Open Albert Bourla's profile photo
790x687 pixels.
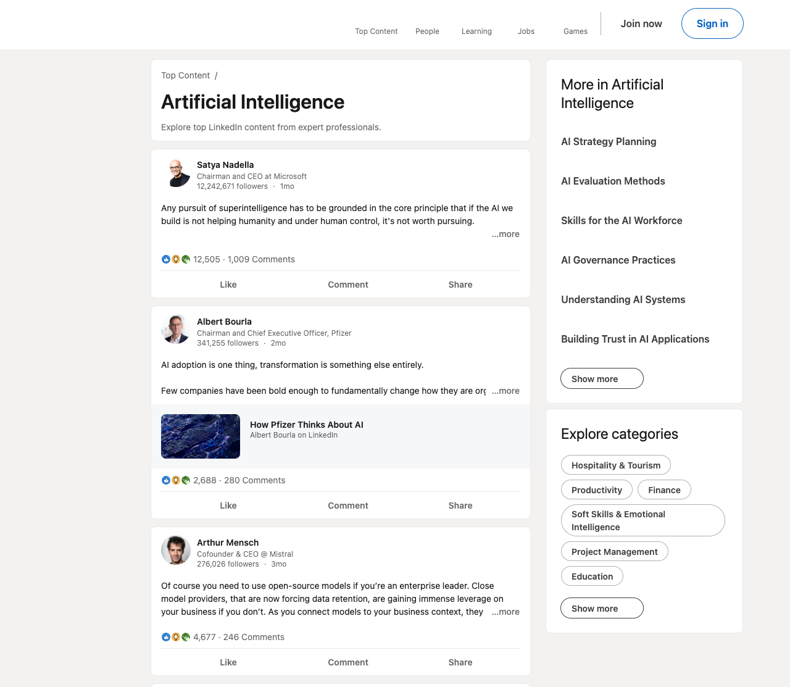click(x=176, y=330)
